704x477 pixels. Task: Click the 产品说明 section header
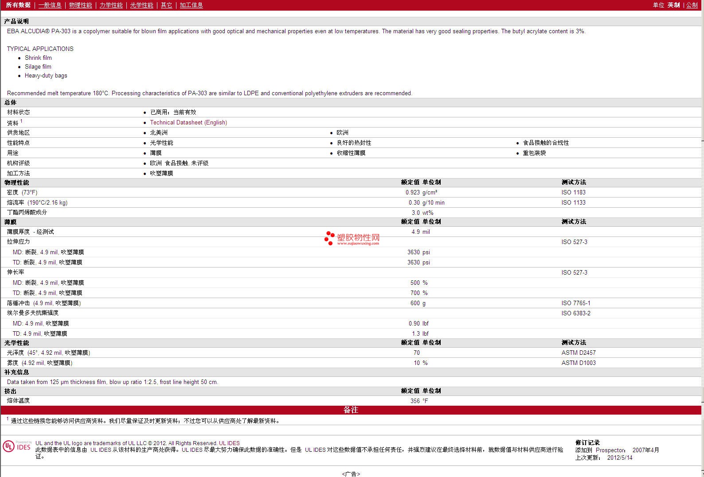pyautogui.click(x=16, y=21)
